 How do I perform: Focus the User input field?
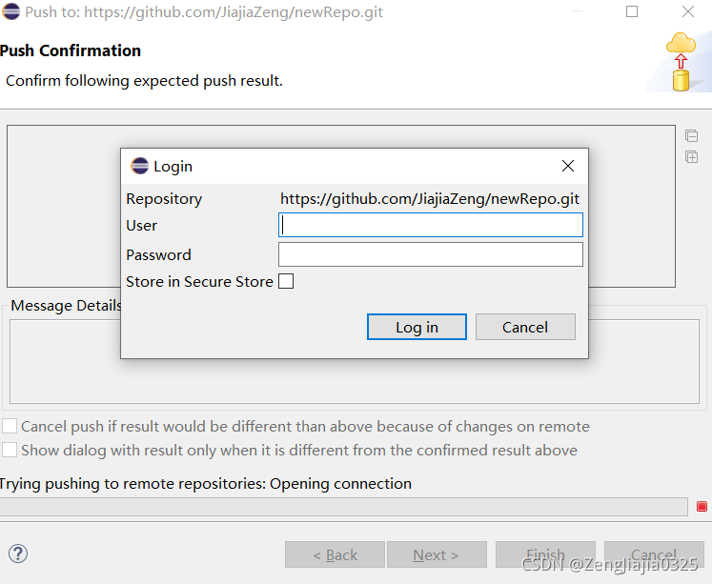click(431, 225)
